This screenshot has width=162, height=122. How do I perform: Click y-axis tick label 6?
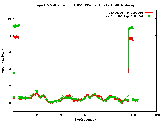coord(10,52)
